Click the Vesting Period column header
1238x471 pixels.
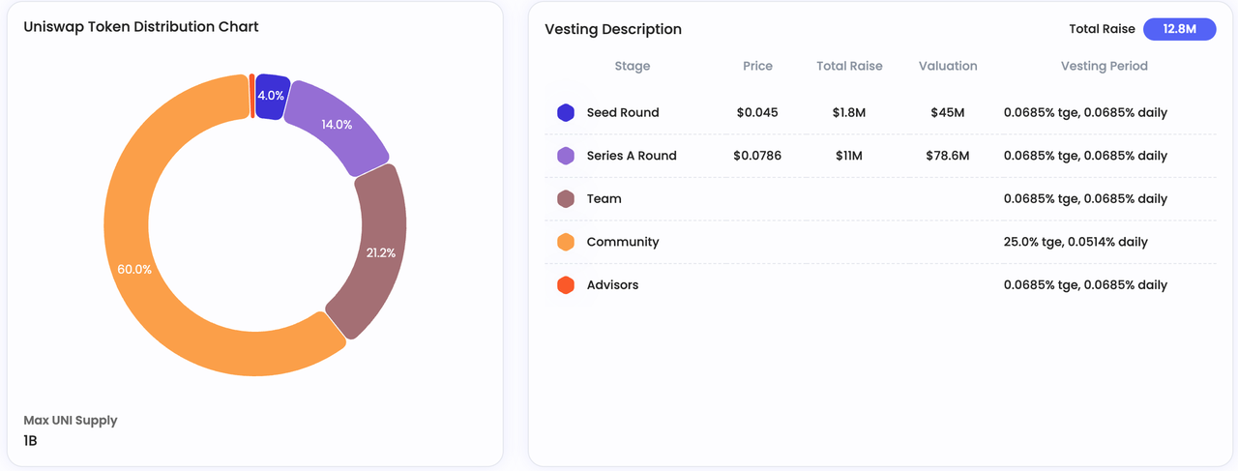[1104, 66]
